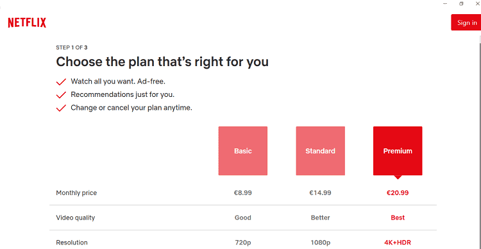Image resolution: width=481 pixels, height=249 pixels.
Task: Click the checkmark beside Change or cancel
Action: click(x=62, y=108)
